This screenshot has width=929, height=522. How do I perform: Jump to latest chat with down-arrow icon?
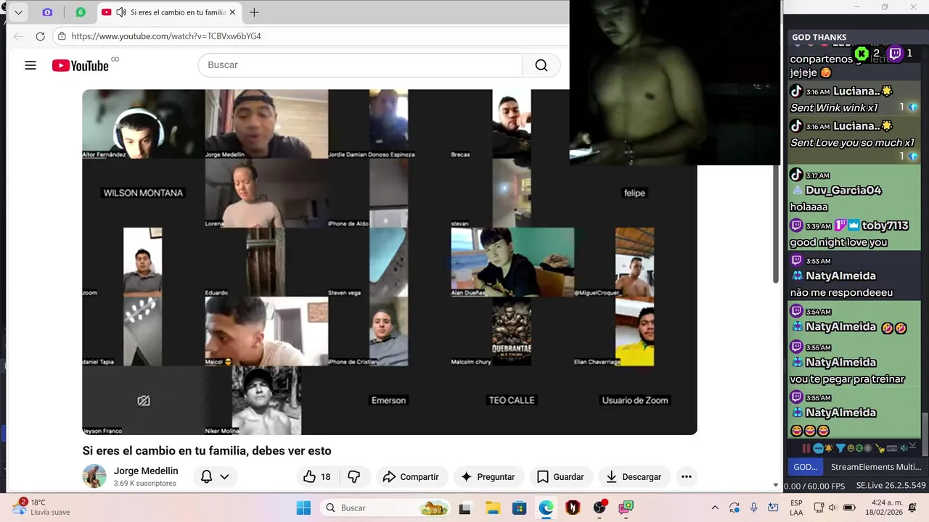click(913, 445)
